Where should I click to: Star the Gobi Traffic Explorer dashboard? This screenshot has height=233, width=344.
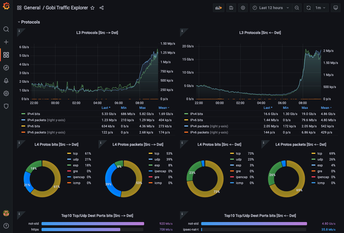coord(92,8)
